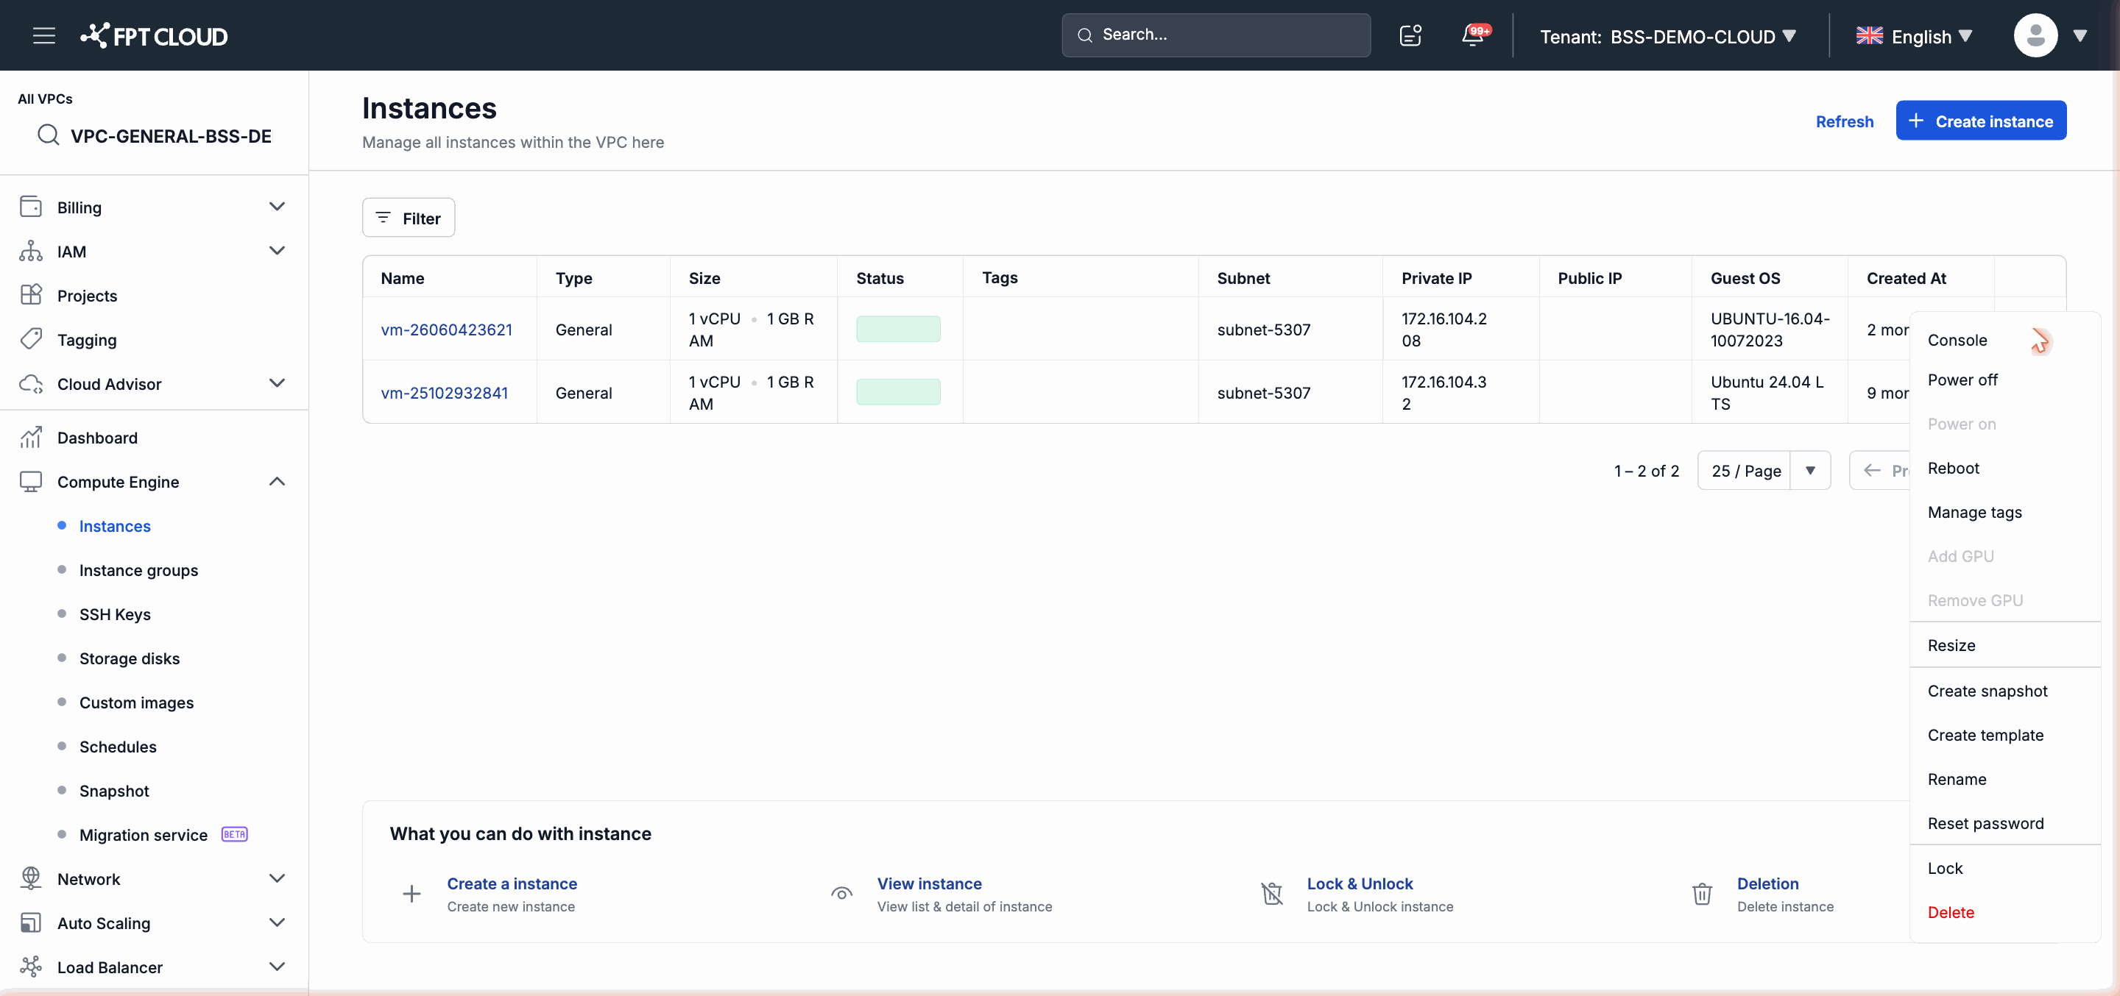Image resolution: width=2120 pixels, height=996 pixels.
Task: Switch language via the English dropdown
Action: click(1914, 36)
